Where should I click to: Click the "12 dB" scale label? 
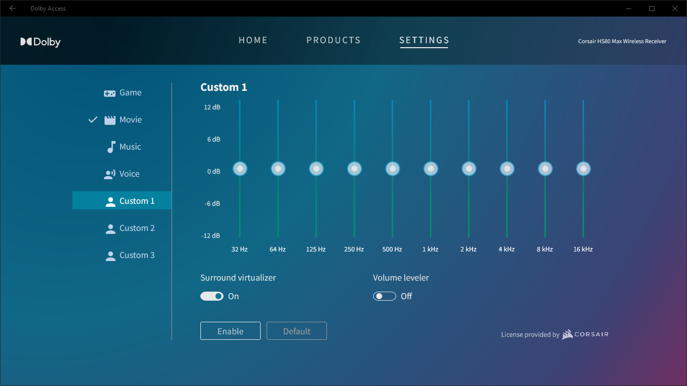click(212, 107)
